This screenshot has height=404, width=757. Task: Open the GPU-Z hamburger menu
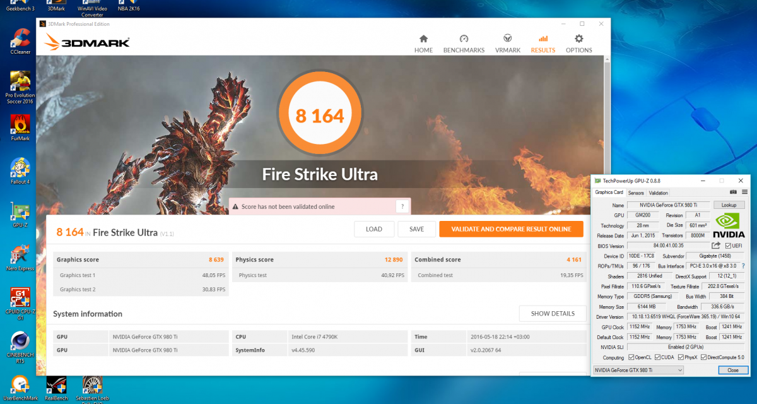pyautogui.click(x=744, y=192)
